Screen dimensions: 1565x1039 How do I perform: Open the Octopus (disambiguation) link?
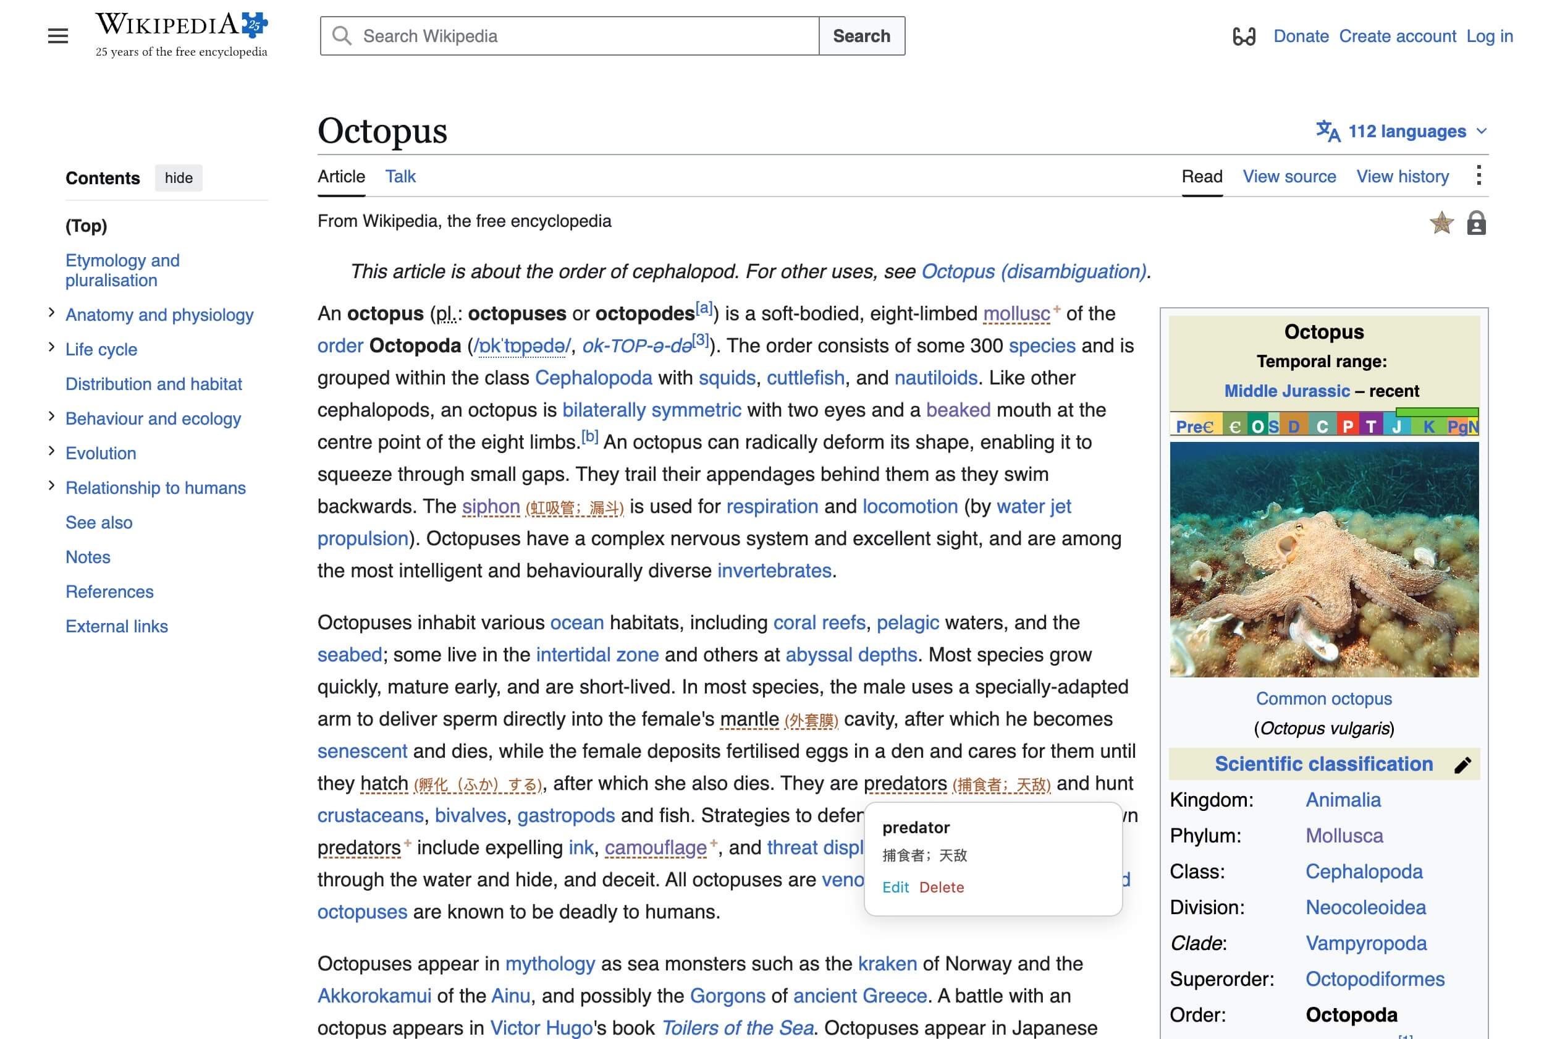(1033, 272)
